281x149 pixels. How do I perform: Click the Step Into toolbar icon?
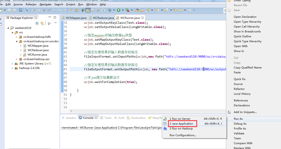(x=54, y=10)
